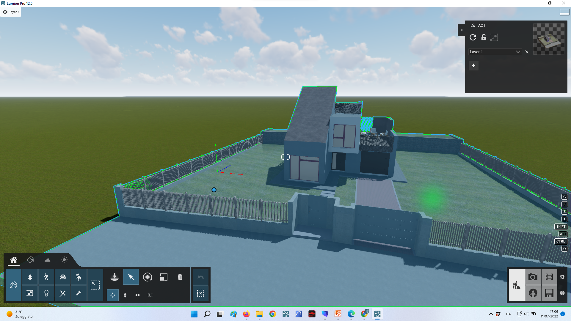Screen dimensions: 571x321
Task: Toggle vertical move mode
Action: tap(125, 295)
